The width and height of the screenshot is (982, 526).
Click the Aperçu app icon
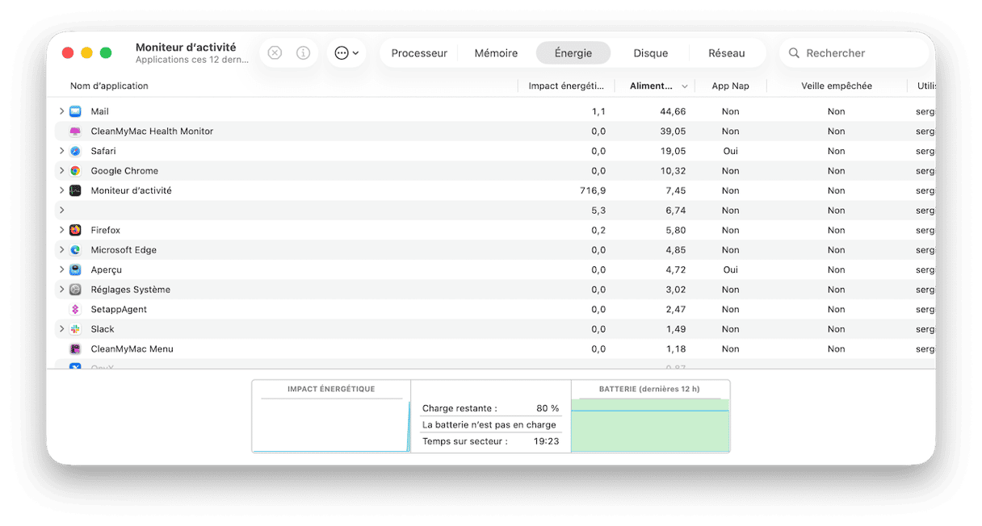point(75,269)
